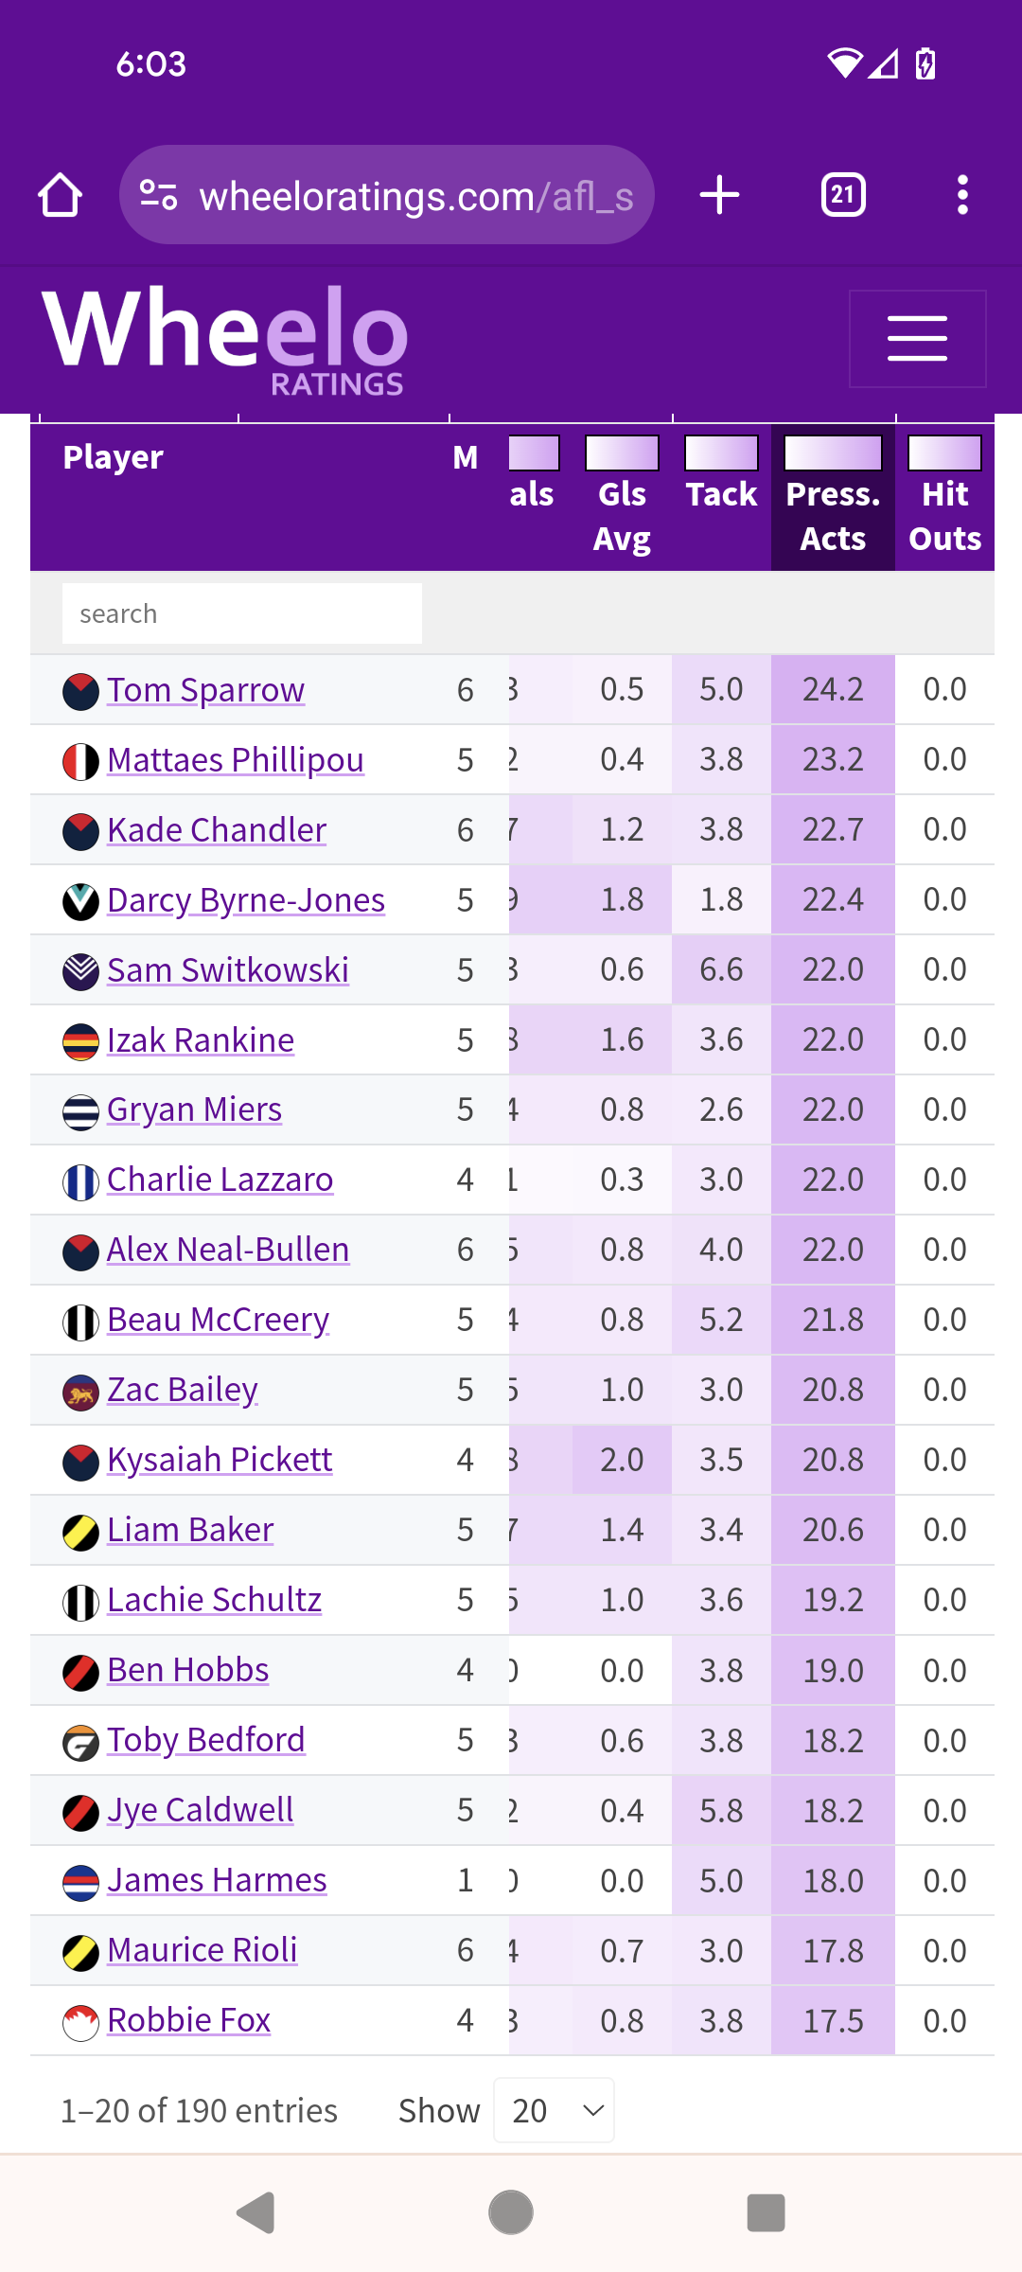Sort table by Gls Avg column
This screenshot has height=2272, width=1022.
tap(622, 516)
